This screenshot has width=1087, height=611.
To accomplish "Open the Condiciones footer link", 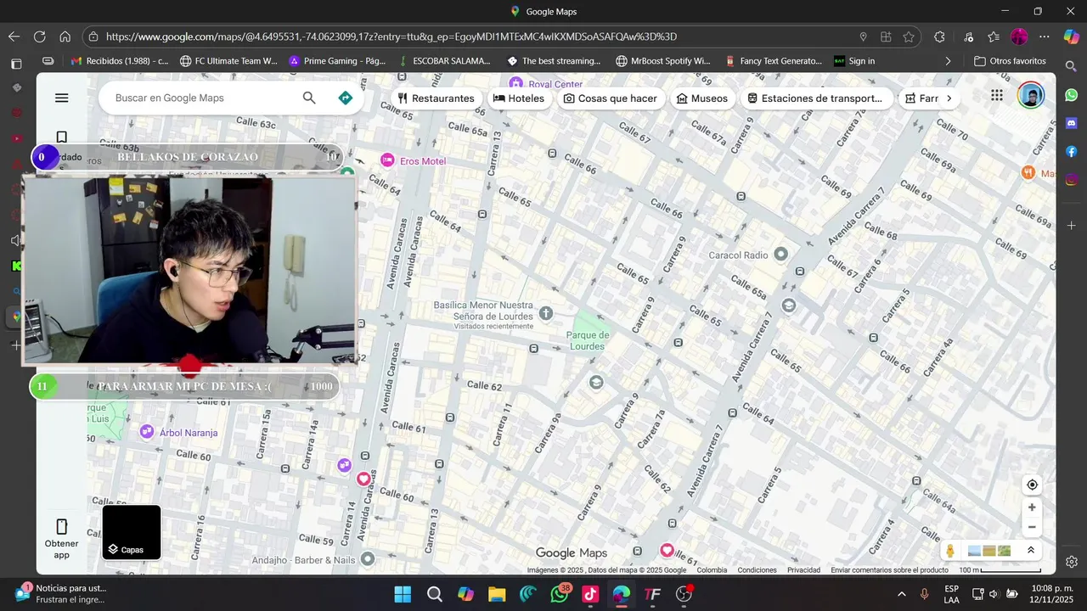I will 757,570.
